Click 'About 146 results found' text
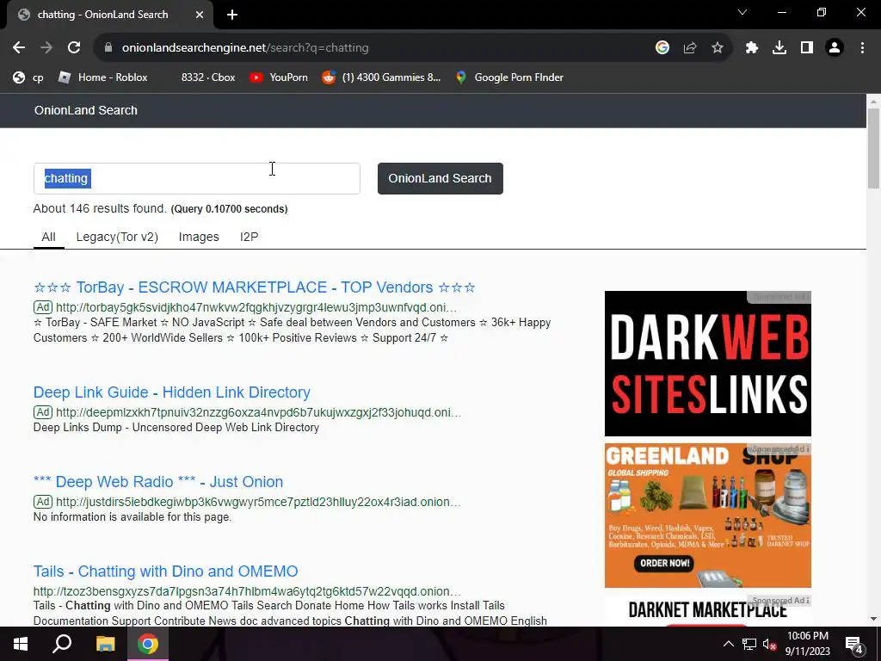The height and width of the screenshot is (661, 881). (x=100, y=208)
